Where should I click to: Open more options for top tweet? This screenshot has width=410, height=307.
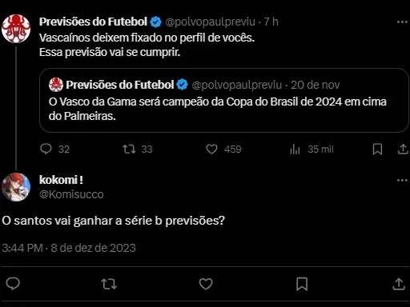(x=402, y=22)
